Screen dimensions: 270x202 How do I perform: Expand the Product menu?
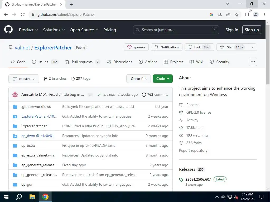click(x=28, y=30)
